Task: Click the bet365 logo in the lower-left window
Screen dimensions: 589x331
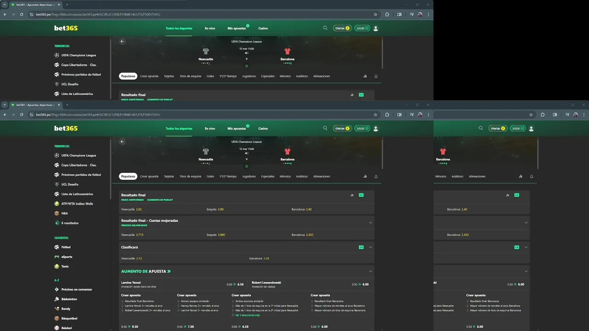Action: (66, 128)
